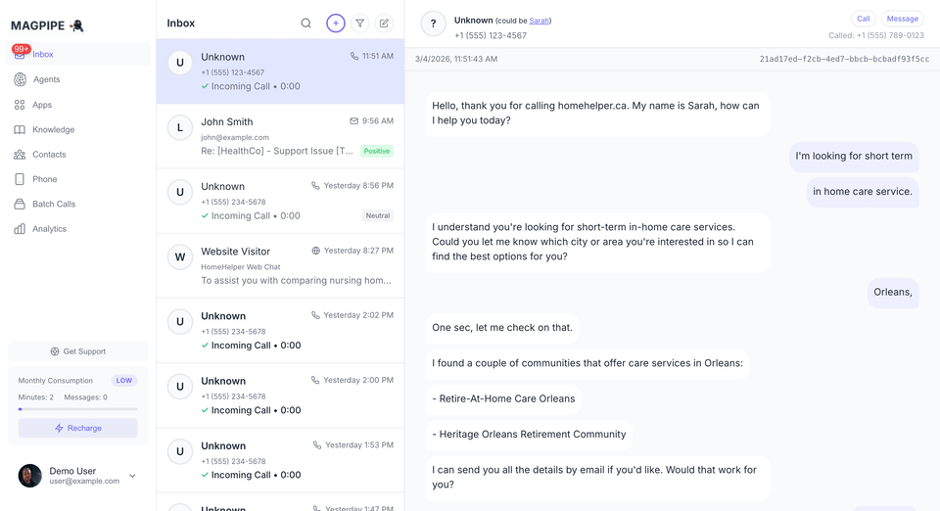
Task: Click the 'in home care service.' message bubble
Action: 862,192
